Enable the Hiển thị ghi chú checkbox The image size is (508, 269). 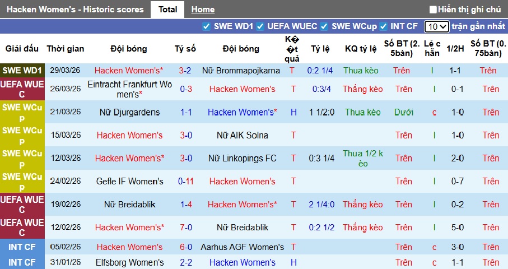pyautogui.click(x=433, y=10)
